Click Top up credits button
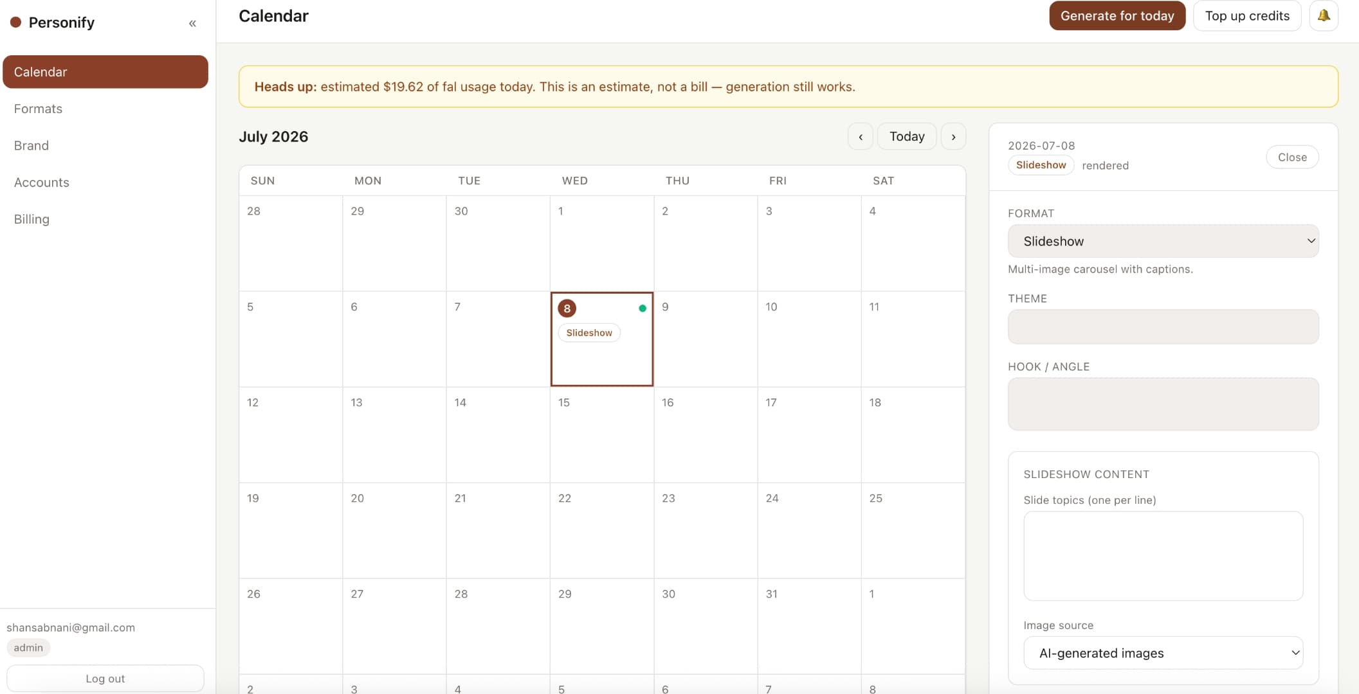The height and width of the screenshot is (694, 1359). click(1247, 15)
